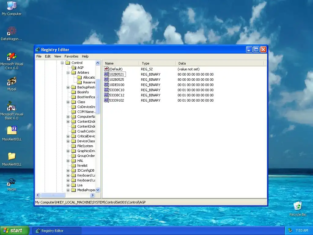The height and width of the screenshot is (235, 313).
Task: Click "(value not set)" data cell
Action: [188, 69]
